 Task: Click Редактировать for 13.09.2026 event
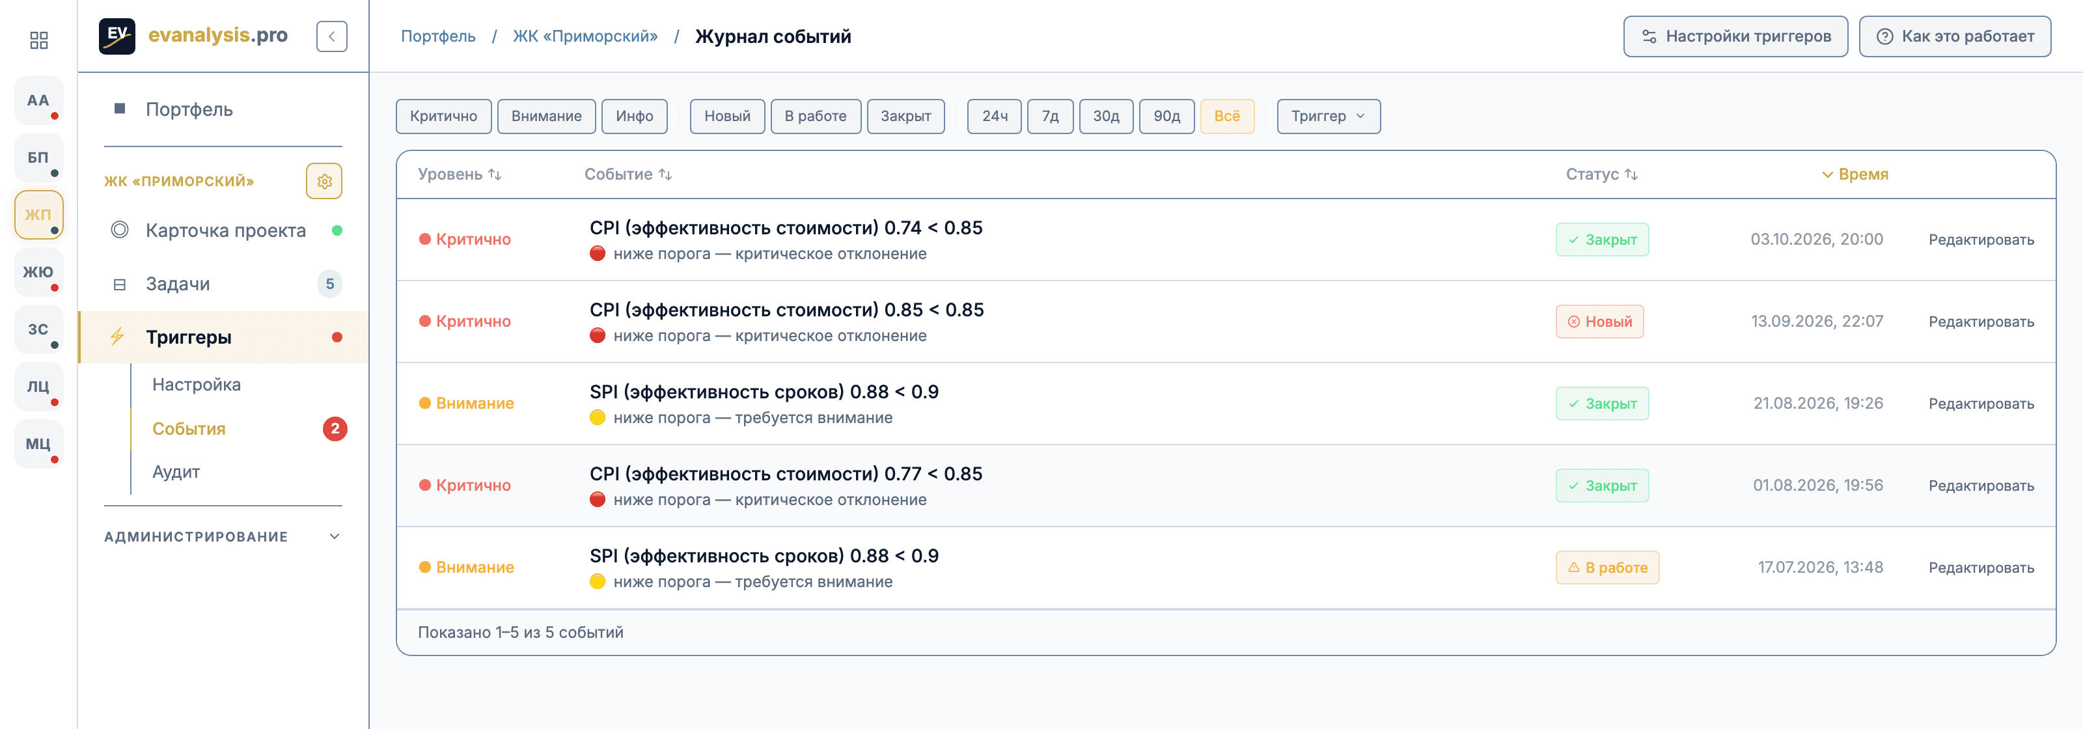[x=1981, y=322]
